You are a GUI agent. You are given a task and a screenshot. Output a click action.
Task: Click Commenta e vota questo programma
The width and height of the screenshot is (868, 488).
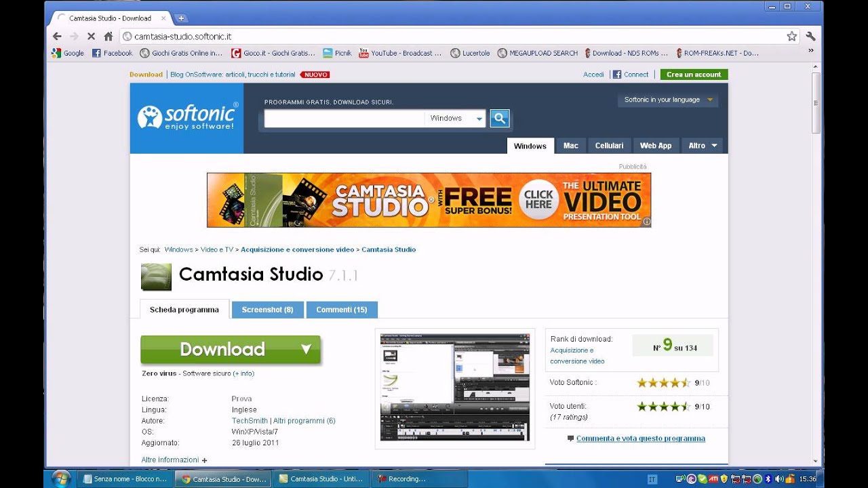click(x=641, y=439)
